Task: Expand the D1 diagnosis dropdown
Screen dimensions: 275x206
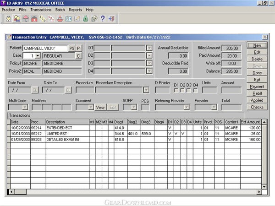Action: 149,48
